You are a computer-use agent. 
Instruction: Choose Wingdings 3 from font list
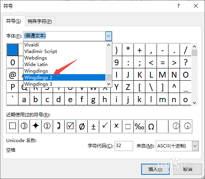tap(64, 84)
